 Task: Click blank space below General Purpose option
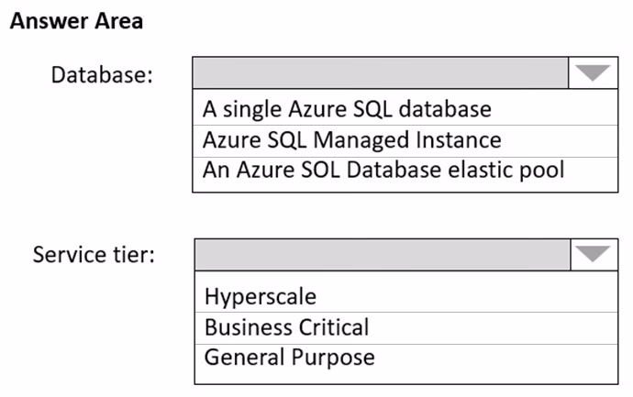(x=406, y=377)
